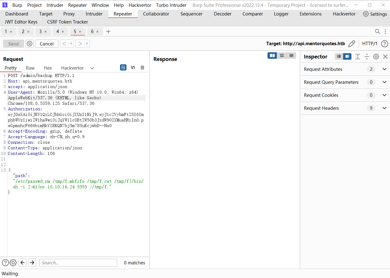Click the Inspector collapse all sections icon
Image resolution: width=390 pixels, height=278 pixels.
(x=367, y=57)
